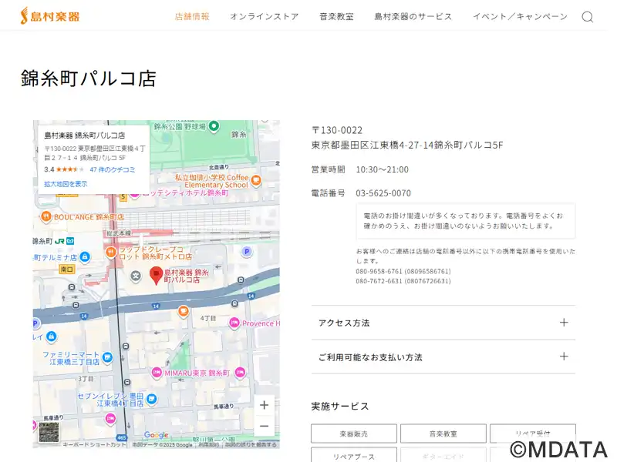Click セブンイレブン 墨田江東橋4丁目店 marker
The width and height of the screenshot is (617, 462).
[x=151, y=400]
